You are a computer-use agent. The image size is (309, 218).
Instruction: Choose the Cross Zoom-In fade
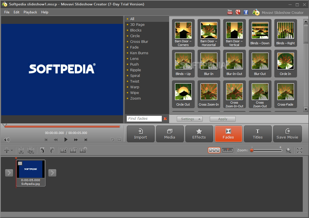[x=209, y=94]
